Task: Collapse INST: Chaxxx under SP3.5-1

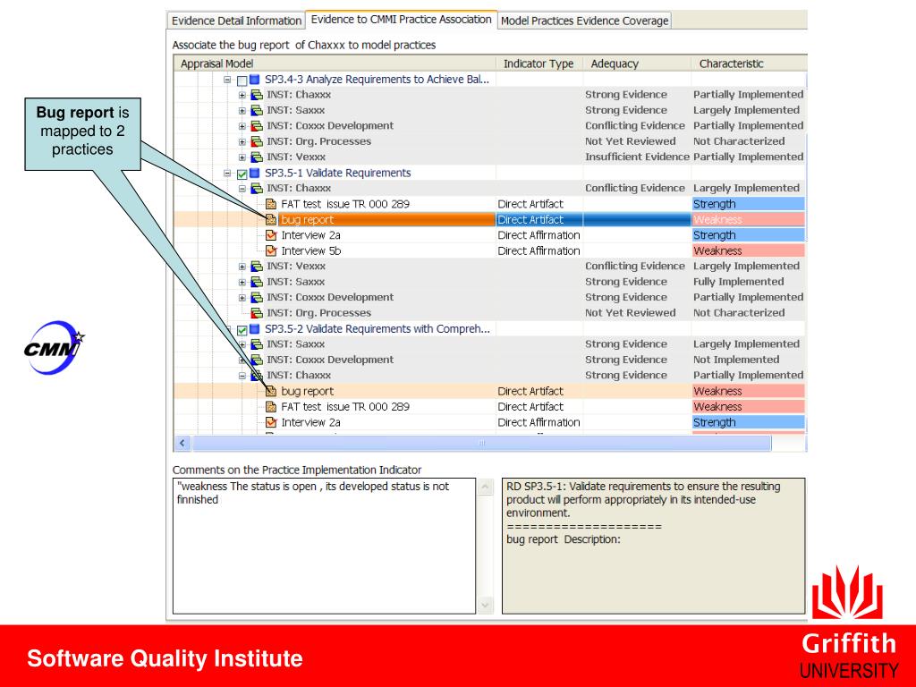Action: tap(242, 188)
